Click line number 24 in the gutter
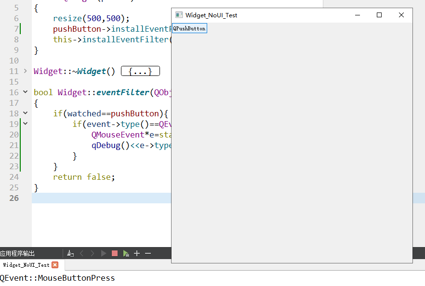The image size is (425, 286). coord(14,177)
